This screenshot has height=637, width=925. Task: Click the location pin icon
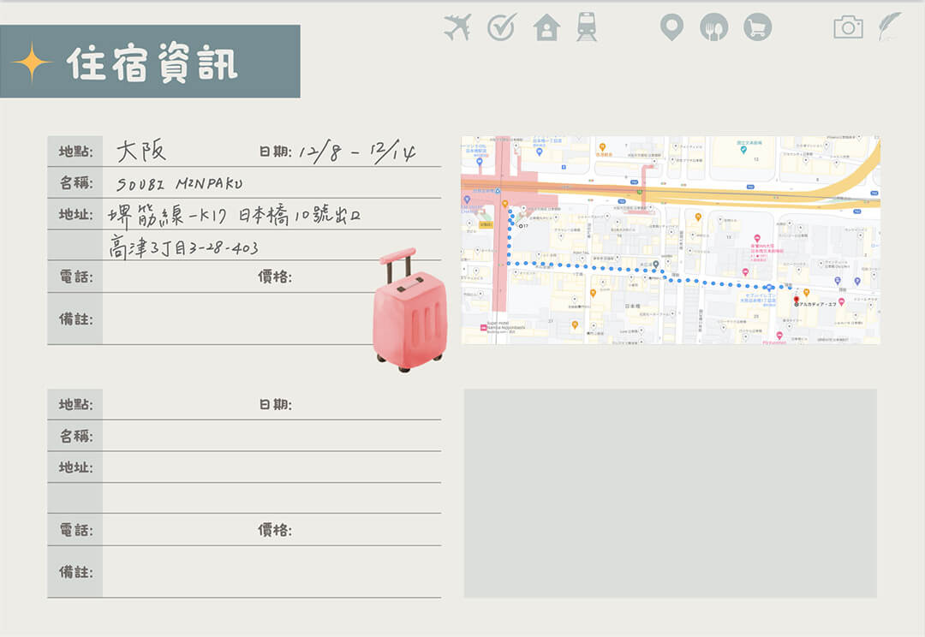[671, 27]
